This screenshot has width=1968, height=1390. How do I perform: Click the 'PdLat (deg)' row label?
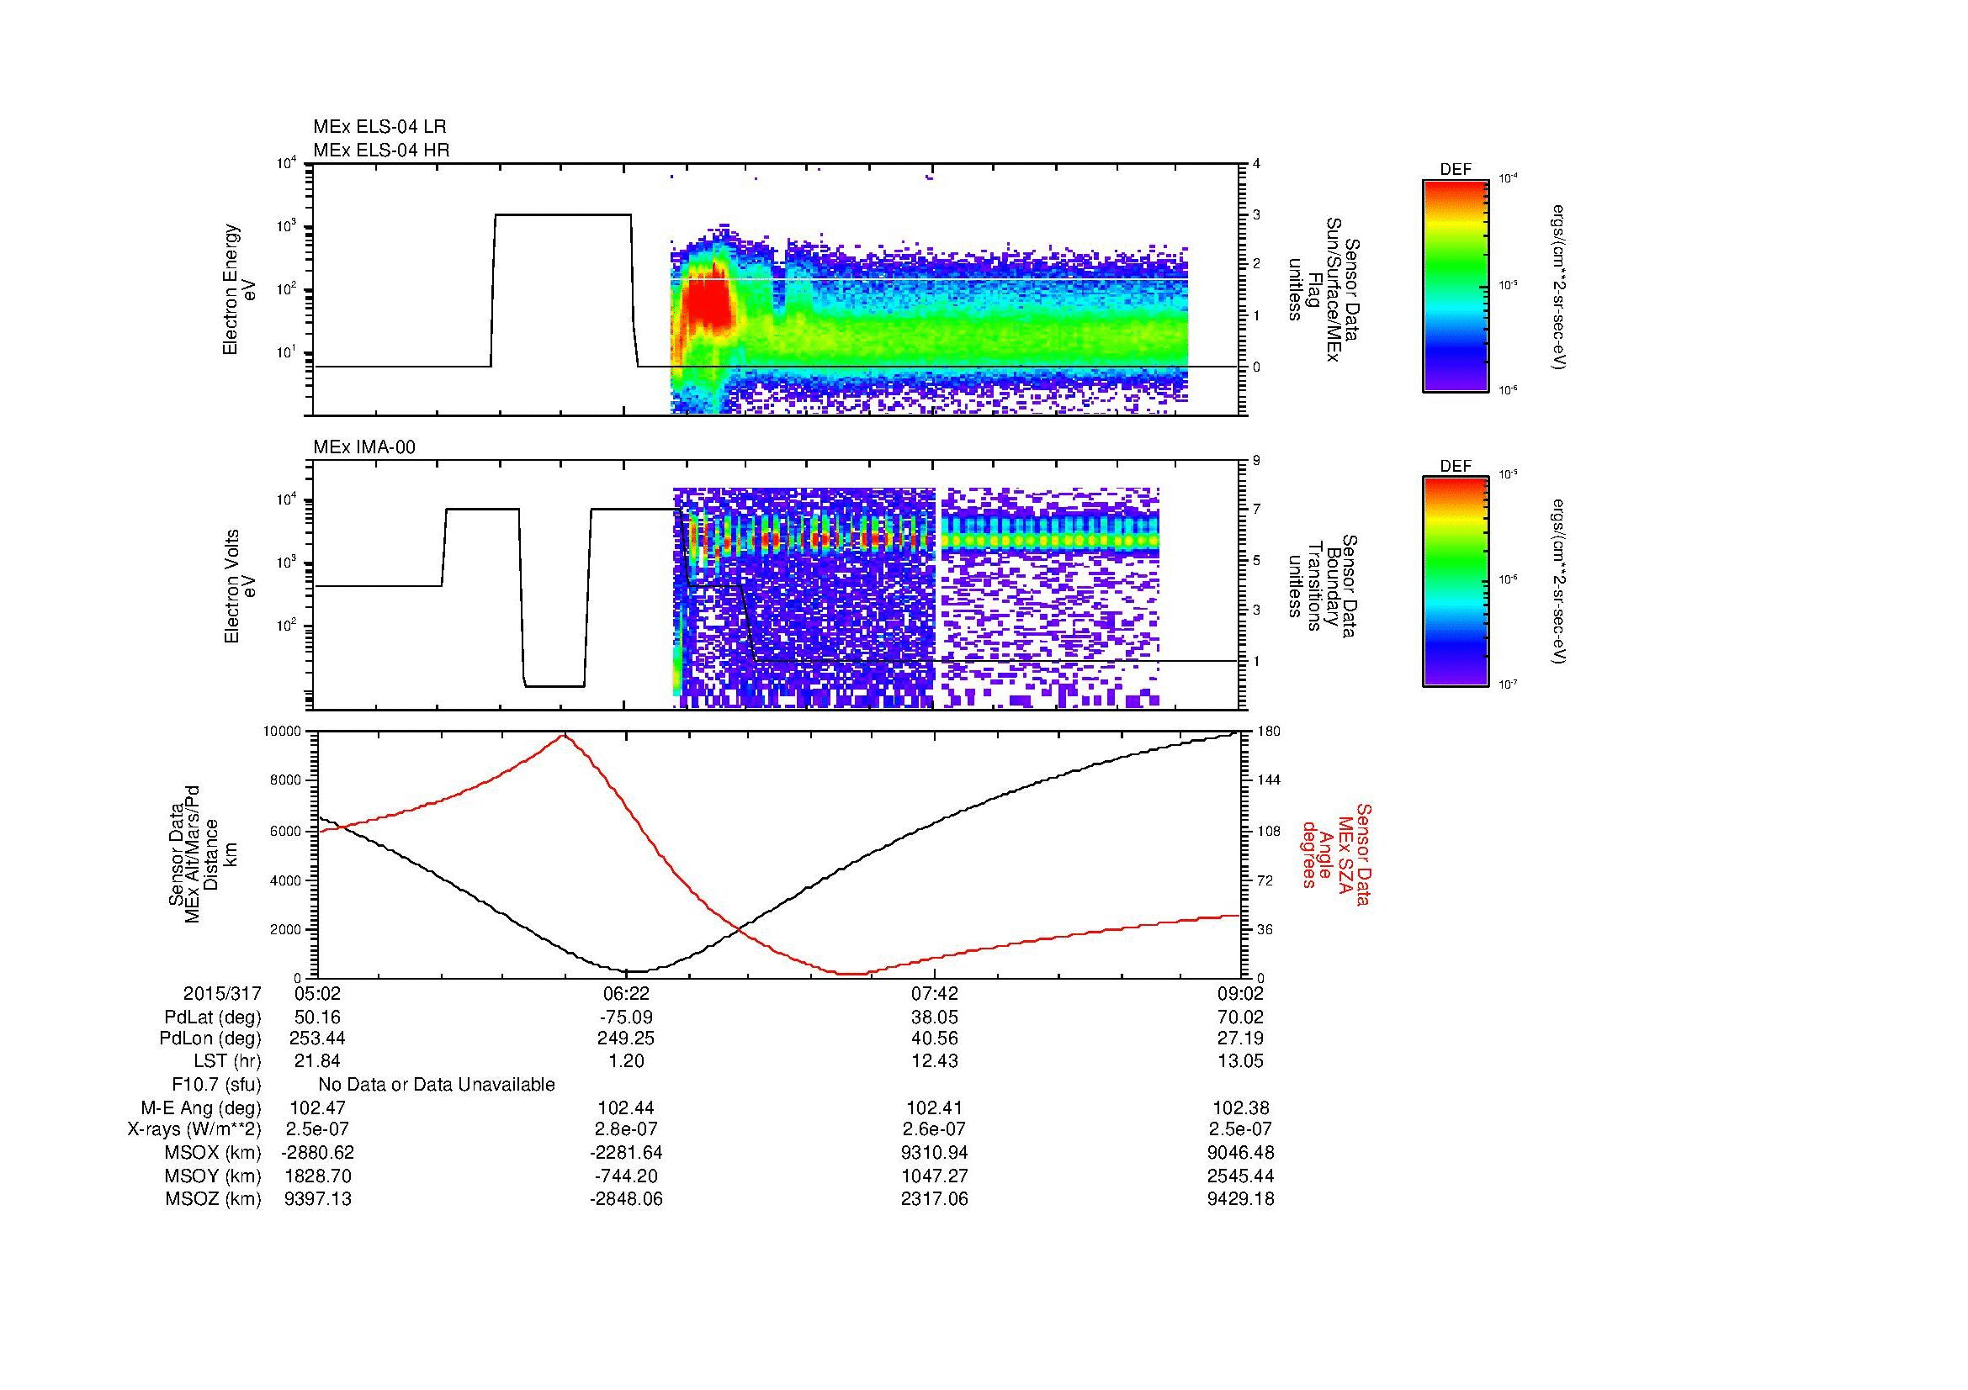[x=213, y=1017]
